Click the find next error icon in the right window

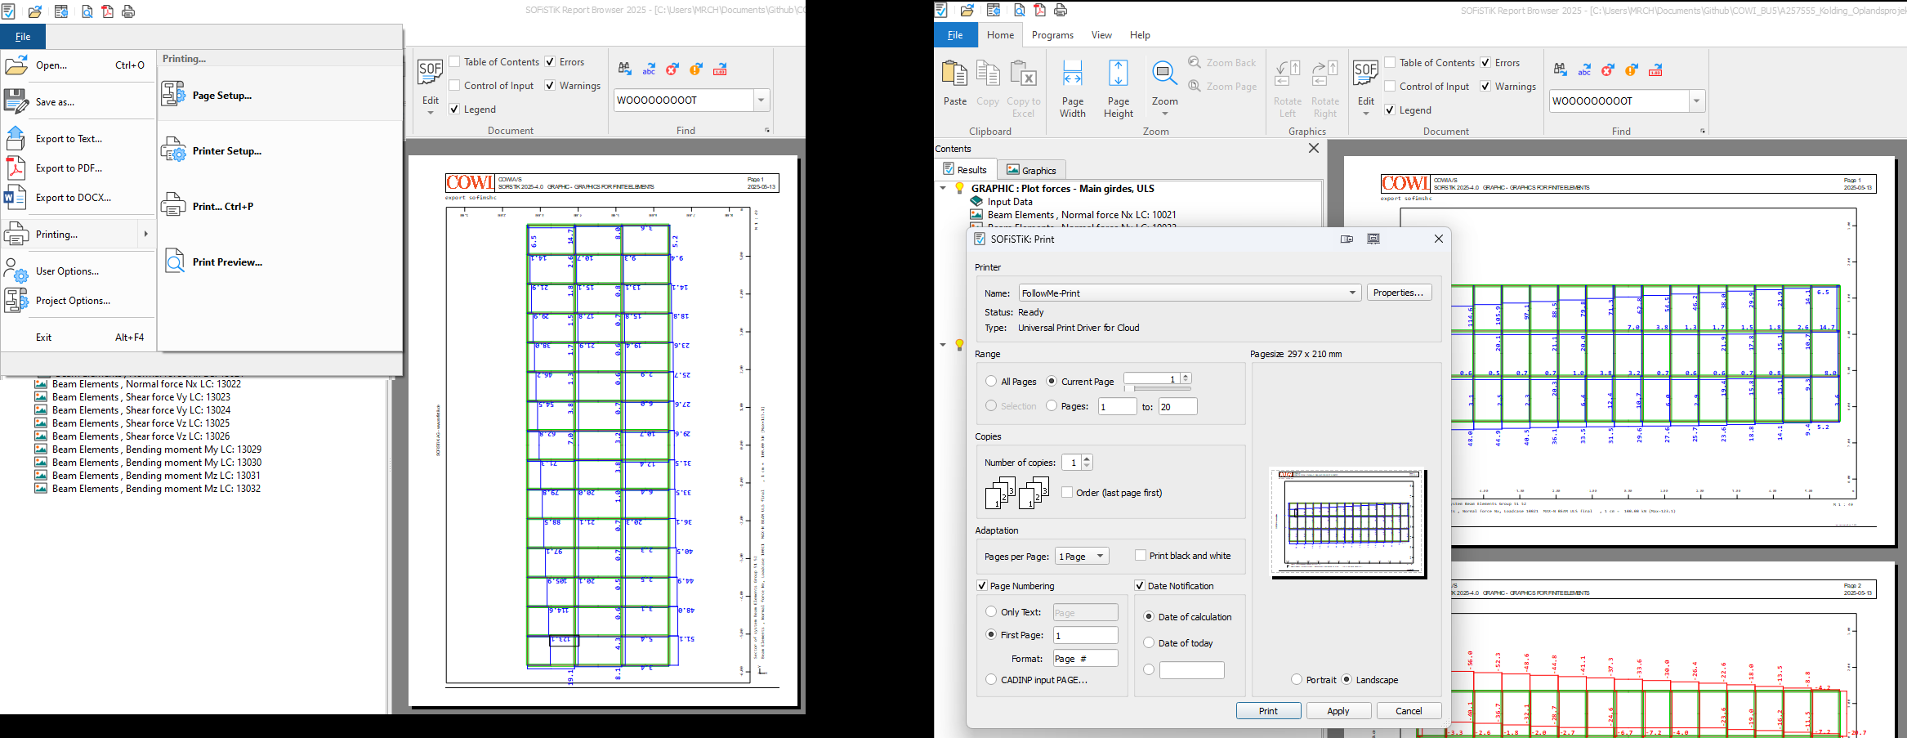[1607, 70]
